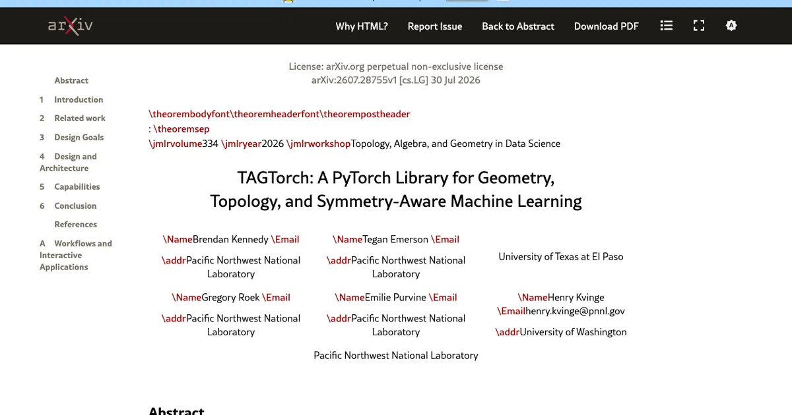792x415 pixels.
Task: Click the author name Brendan Kennedy
Action: coord(230,239)
